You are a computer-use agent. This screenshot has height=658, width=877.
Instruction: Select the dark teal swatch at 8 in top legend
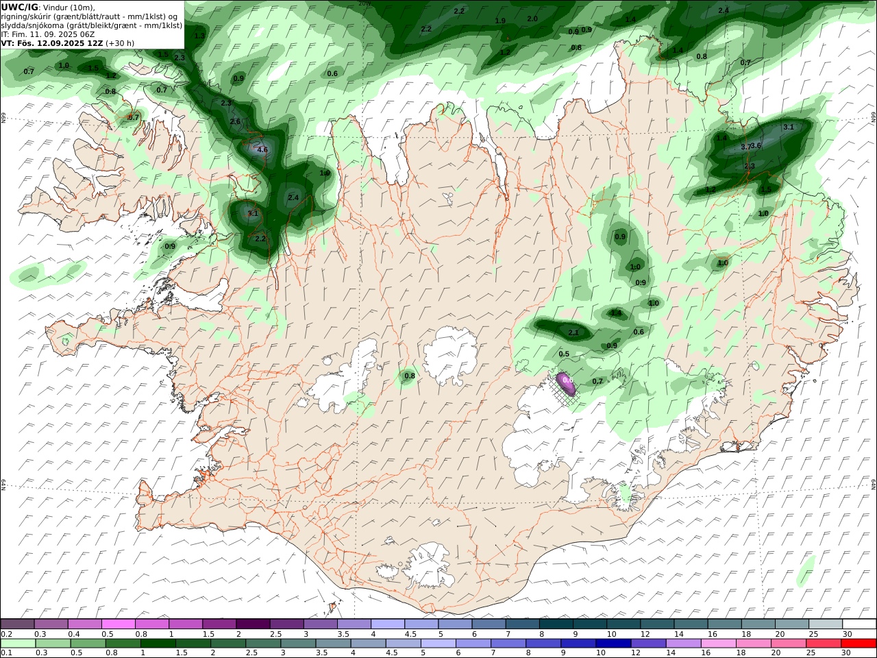(x=555, y=624)
